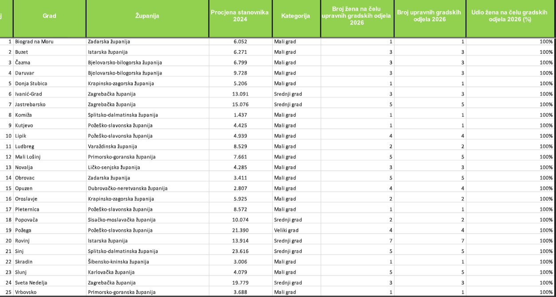Click the Karlovačka županija cell
Image resolution: width=556 pixels, height=297 pixels.
click(111, 272)
